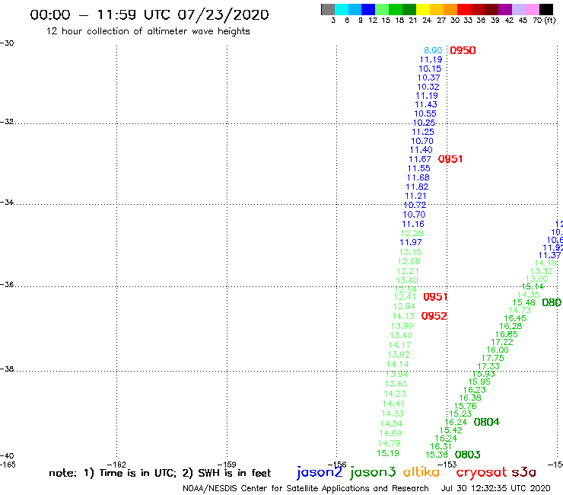Click the 0952 red time stamp

point(434,316)
